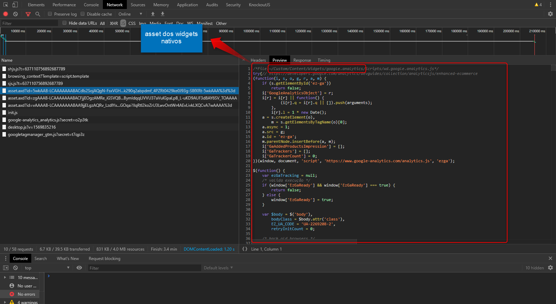
Task: Select the shjs.js request row
Action: point(119,69)
